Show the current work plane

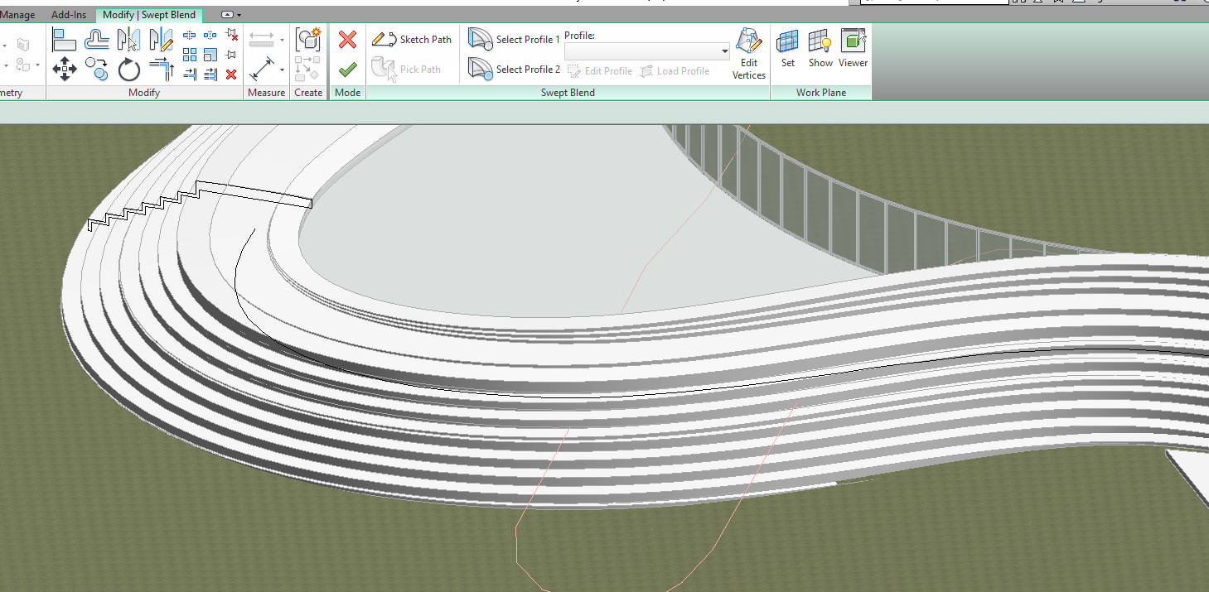[820, 48]
